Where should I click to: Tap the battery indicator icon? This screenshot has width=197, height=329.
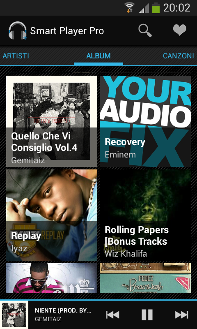[x=156, y=8]
